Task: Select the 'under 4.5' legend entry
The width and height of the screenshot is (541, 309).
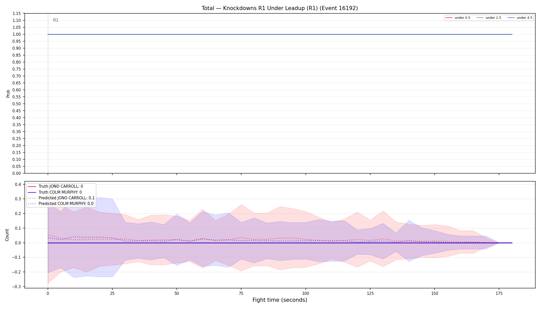Action: 520,18
